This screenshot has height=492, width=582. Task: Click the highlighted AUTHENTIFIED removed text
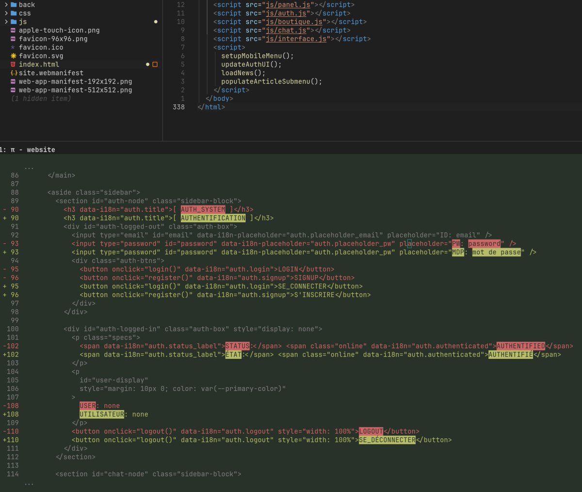[520, 346]
